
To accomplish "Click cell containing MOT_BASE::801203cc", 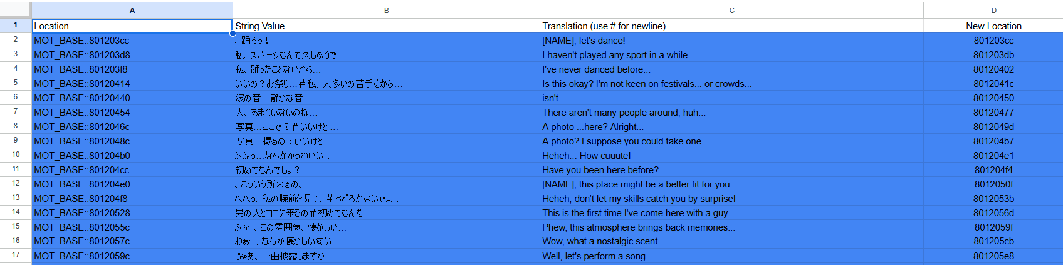I will 132,41.
